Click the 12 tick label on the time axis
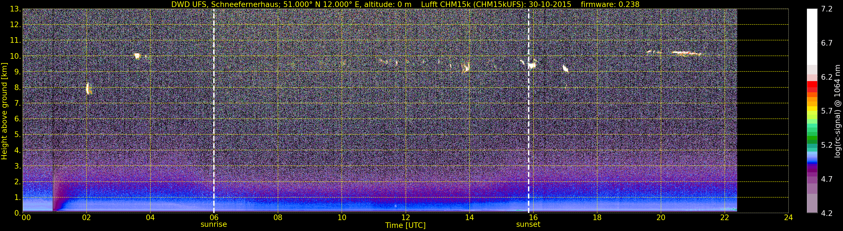Screen dimensions: 843x231 (405, 218)
